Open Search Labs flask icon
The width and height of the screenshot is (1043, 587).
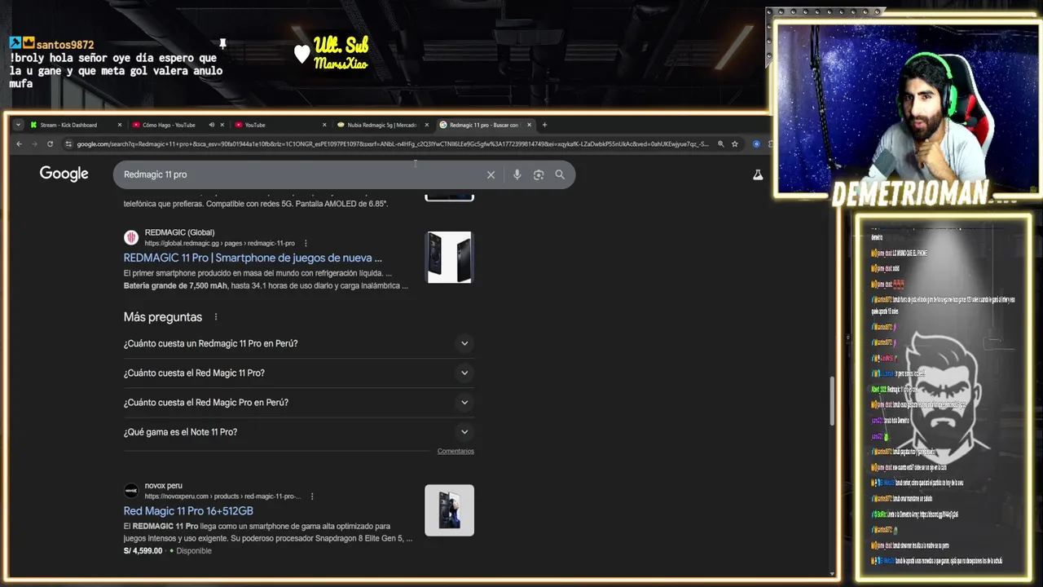[x=758, y=174]
